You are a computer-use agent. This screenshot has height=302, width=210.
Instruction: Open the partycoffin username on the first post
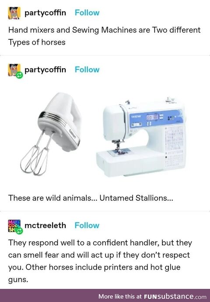[45, 13]
